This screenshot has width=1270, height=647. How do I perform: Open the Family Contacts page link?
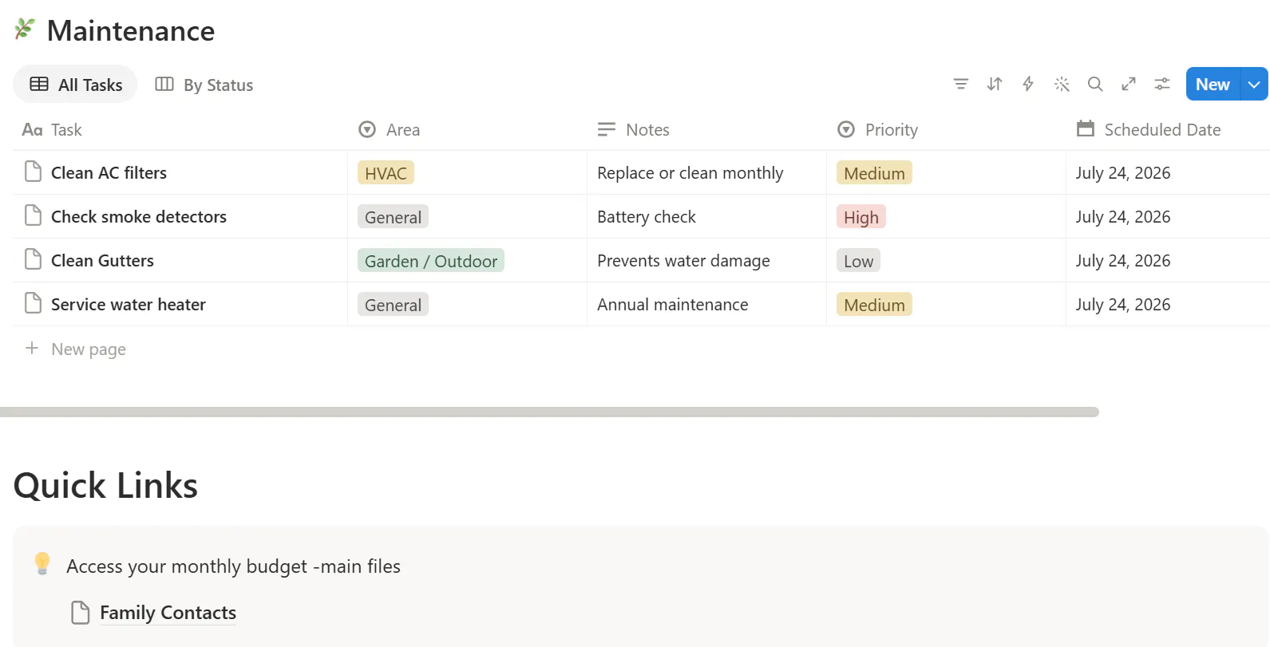tap(168, 613)
